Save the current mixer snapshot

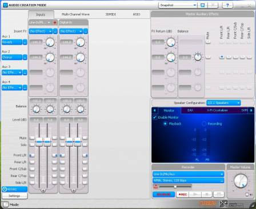(202, 5)
